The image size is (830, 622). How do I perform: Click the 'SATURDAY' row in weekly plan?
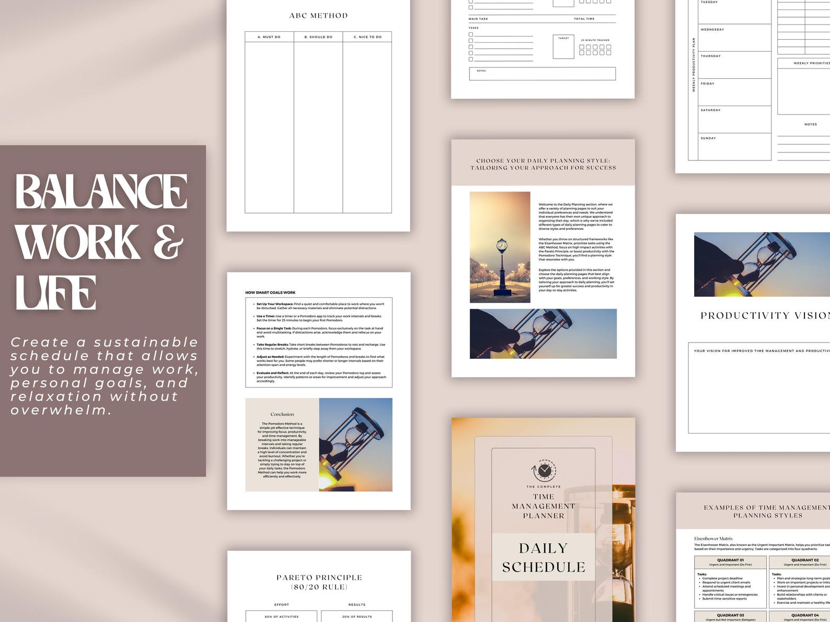734,120
